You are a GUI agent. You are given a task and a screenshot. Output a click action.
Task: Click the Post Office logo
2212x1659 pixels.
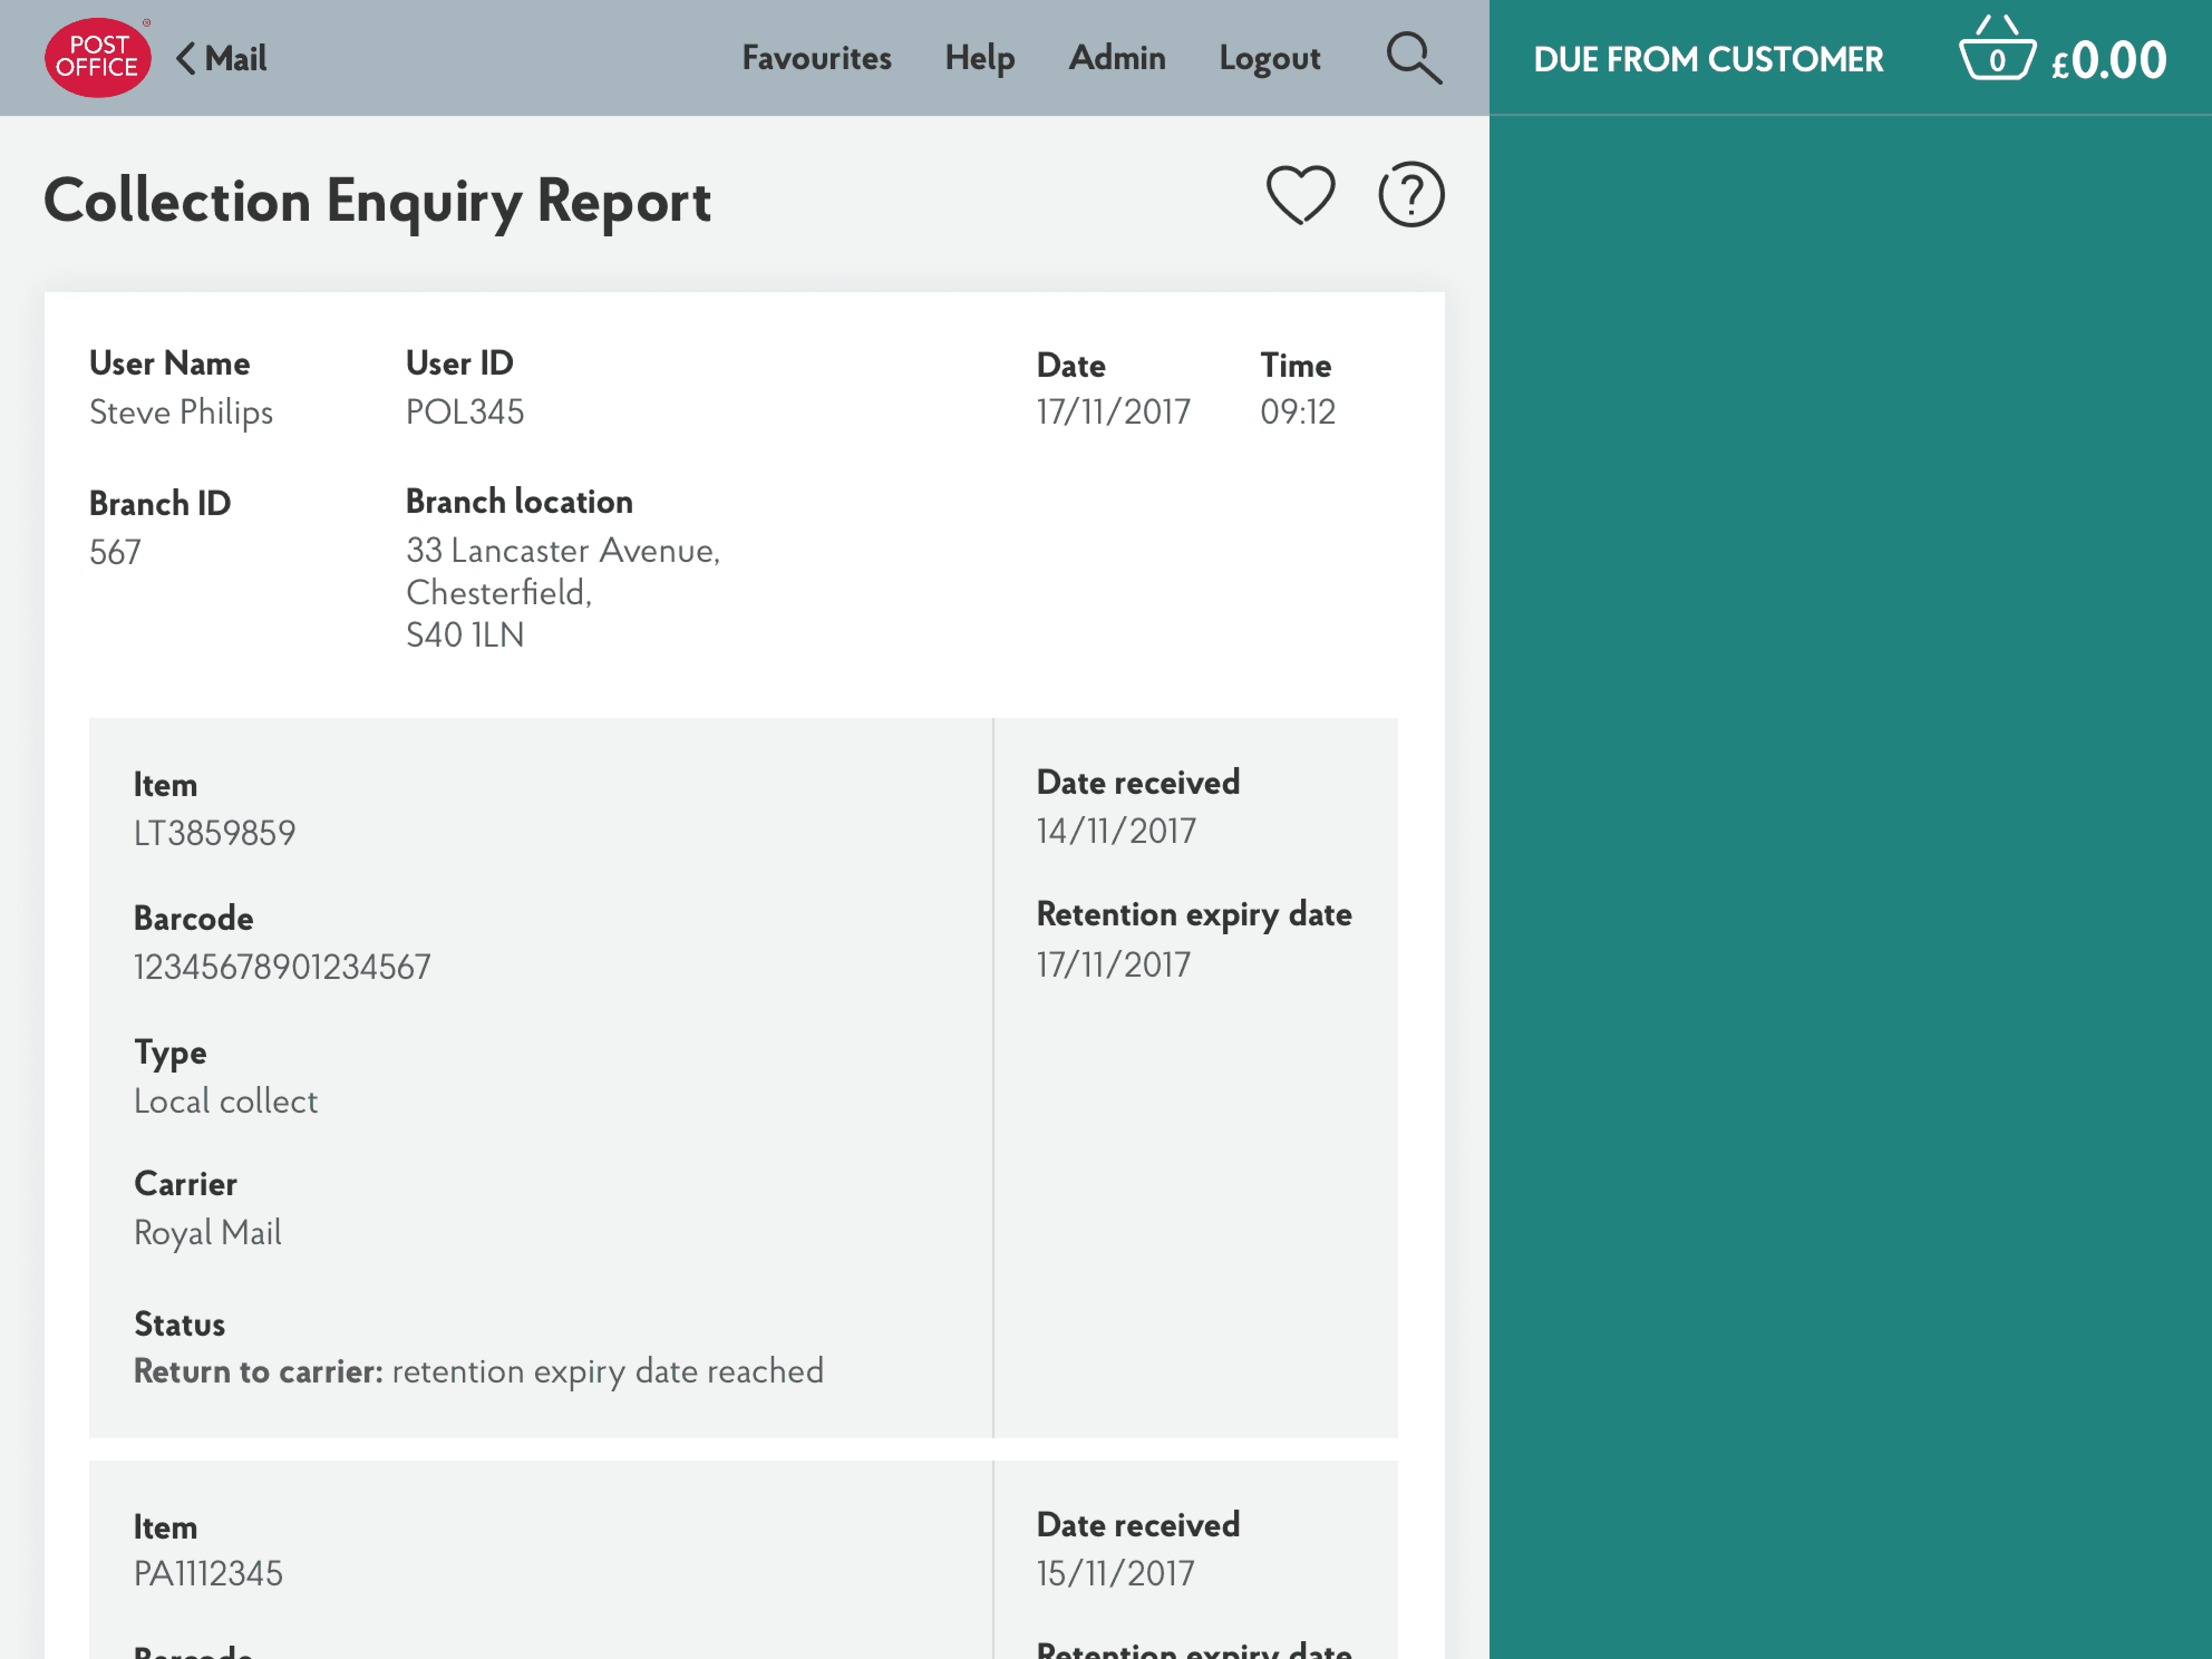click(97, 57)
